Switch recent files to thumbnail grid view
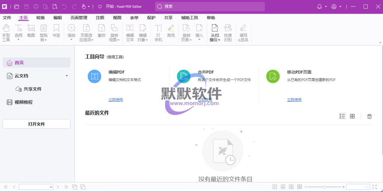The width and height of the screenshot is (383, 192). 352,116
